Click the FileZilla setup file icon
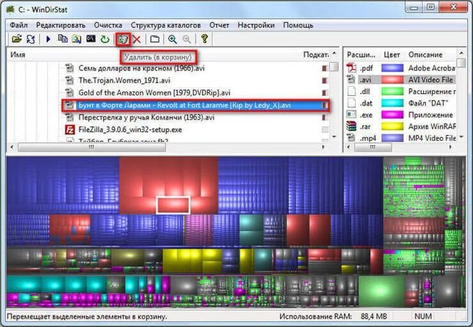This screenshot has width=473, height=327. click(x=70, y=130)
